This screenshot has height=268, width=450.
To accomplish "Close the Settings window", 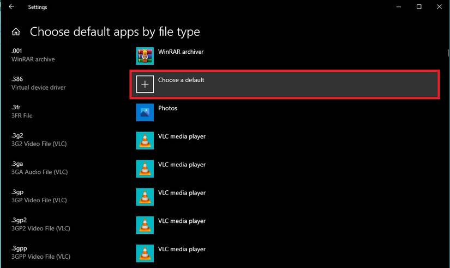I will point(440,7).
